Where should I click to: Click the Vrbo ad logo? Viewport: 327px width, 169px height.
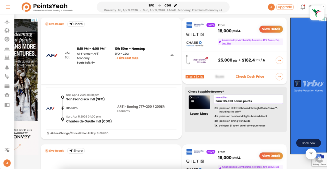pyautogui.click(x=308, y=83)
